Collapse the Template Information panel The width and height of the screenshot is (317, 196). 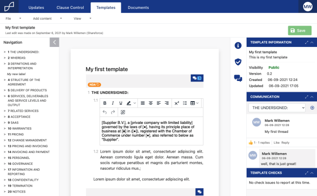click(x=312, y=42)
